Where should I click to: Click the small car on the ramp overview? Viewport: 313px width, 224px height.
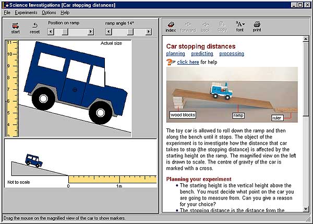[x=34, y=161]
